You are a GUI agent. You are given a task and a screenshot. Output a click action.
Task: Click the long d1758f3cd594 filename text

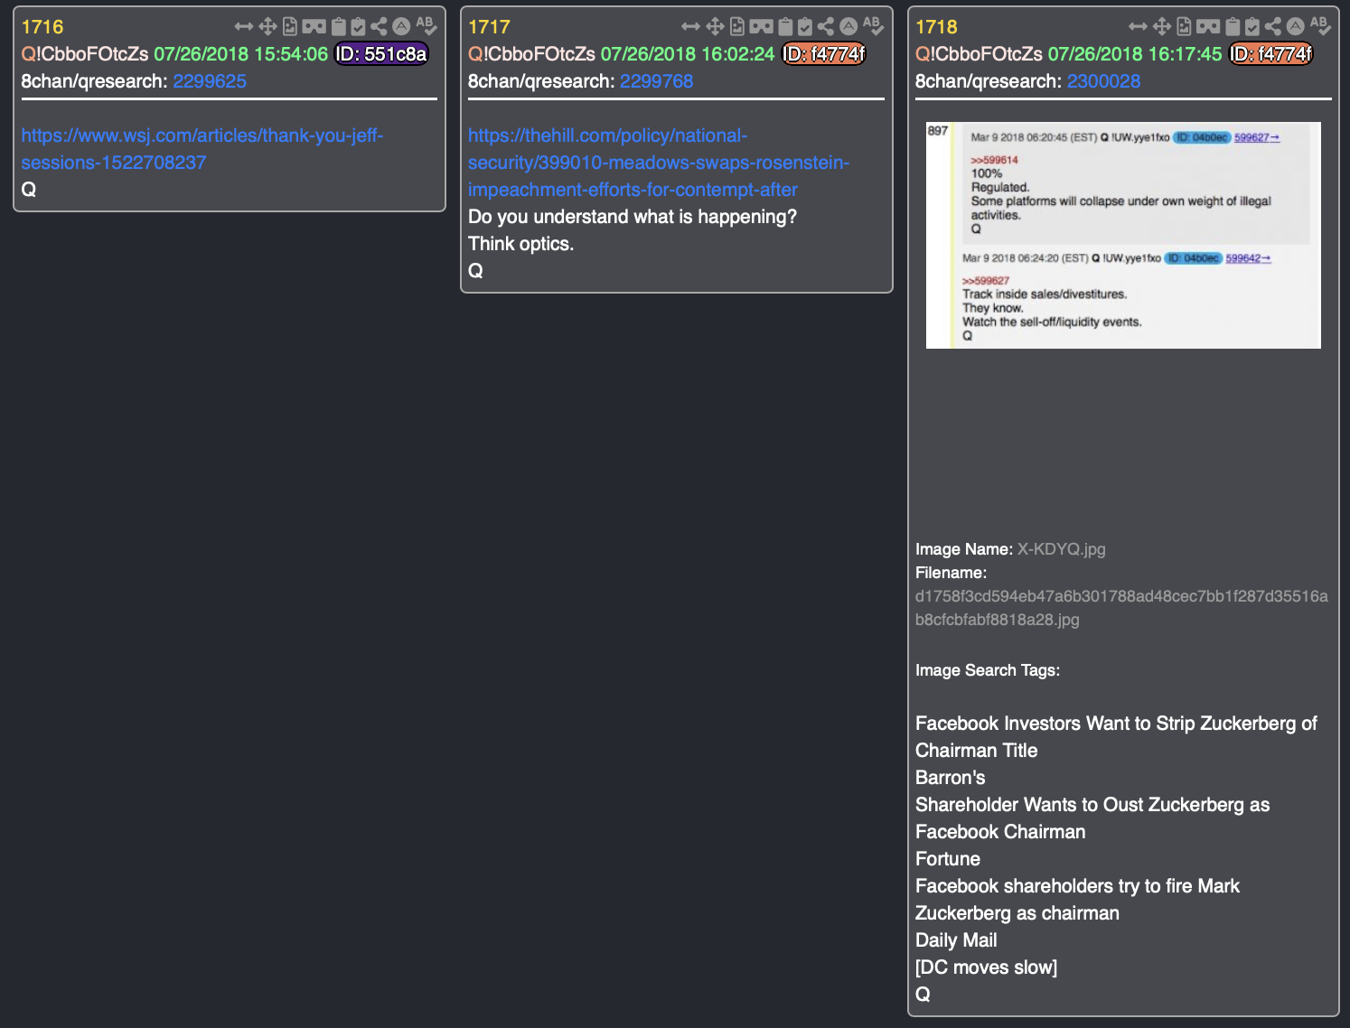click(1121, 608)
